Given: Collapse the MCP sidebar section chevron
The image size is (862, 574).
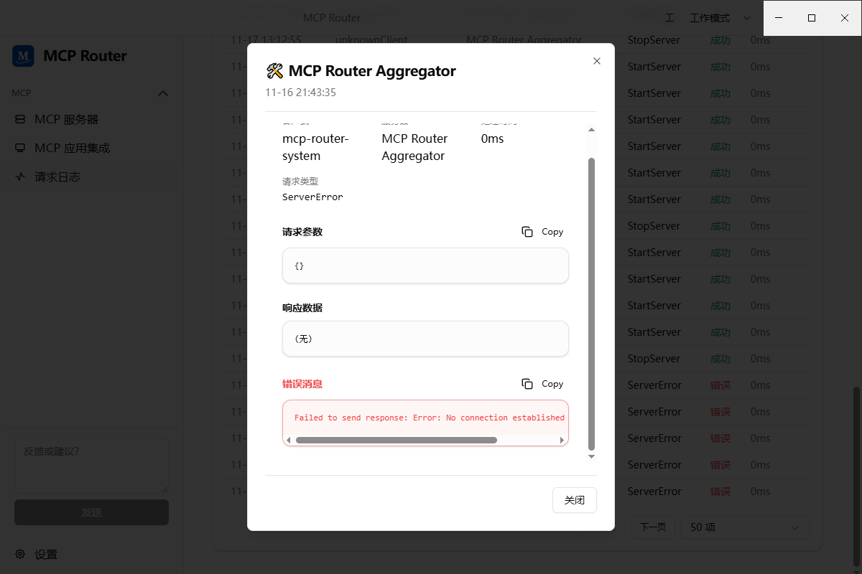Looking at the screenshot, I should click(163, 93).
